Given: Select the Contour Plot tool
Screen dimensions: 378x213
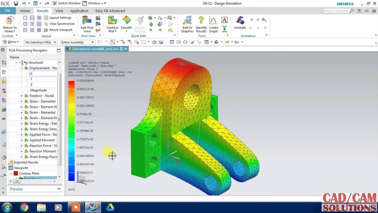Looking at the screenshot, I should pos(112,21).
